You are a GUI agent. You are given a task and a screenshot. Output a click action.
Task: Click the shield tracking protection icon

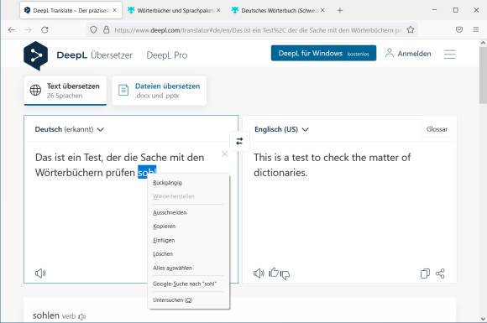(93, 30)
